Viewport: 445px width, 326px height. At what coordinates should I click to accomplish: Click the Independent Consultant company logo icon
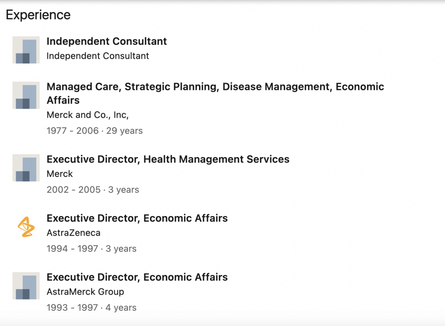point(26,50)
